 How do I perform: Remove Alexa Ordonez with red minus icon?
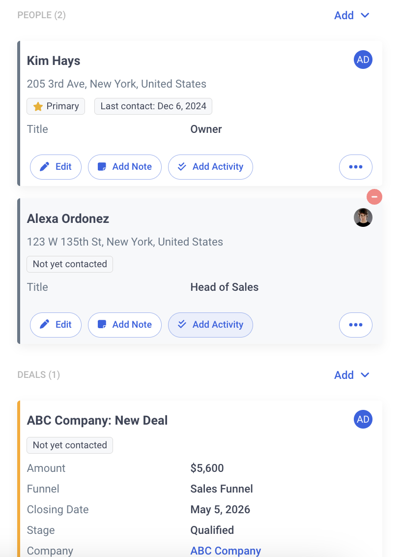coord(374,197)
